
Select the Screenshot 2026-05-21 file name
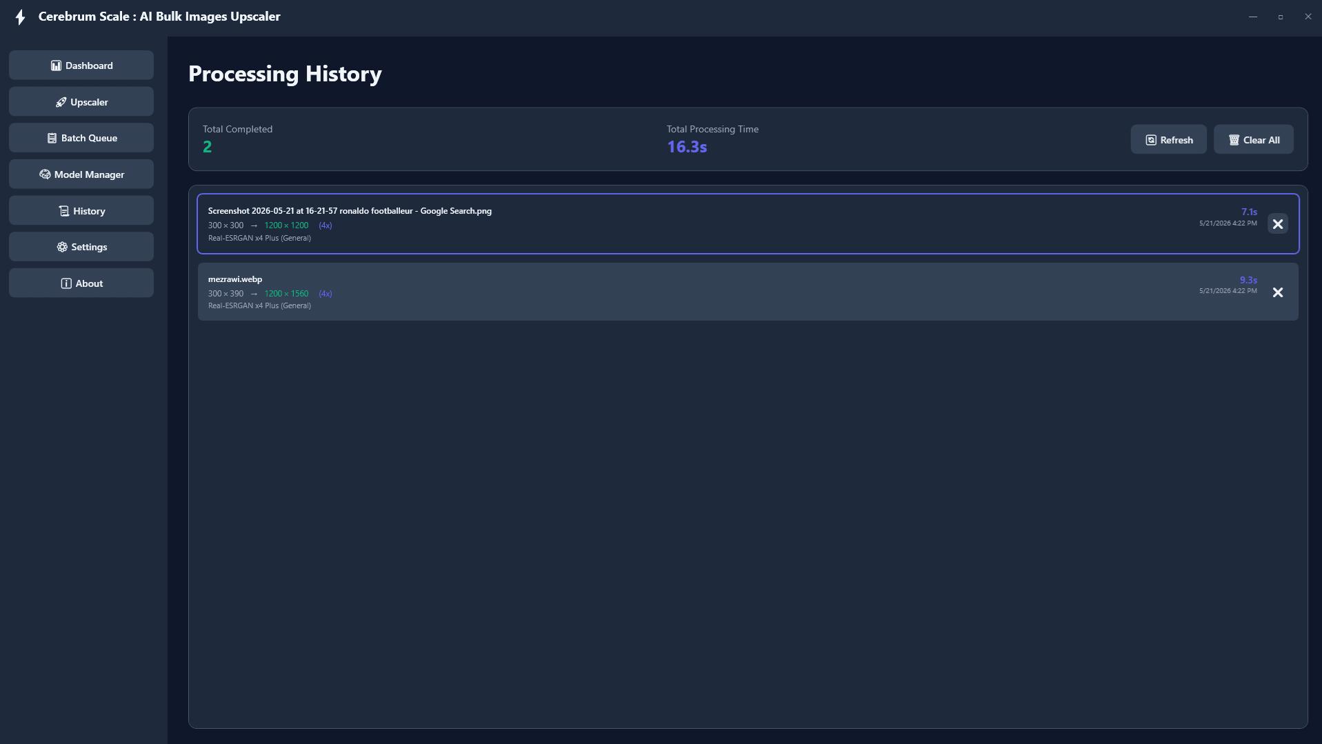coord(350,211)
